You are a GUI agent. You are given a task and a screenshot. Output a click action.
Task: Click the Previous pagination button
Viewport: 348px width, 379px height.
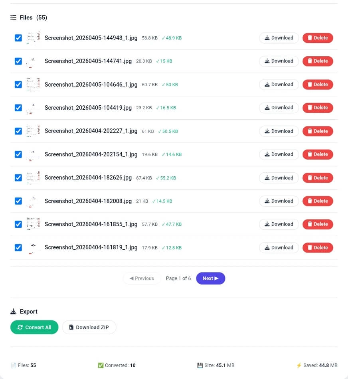(x=142, y=278)
